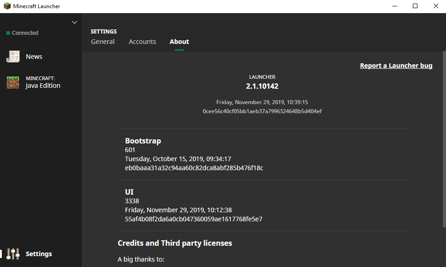This screenshot has width=446, height=267.
Task: Switch to the General settings tab
Action: pos(103,42)
